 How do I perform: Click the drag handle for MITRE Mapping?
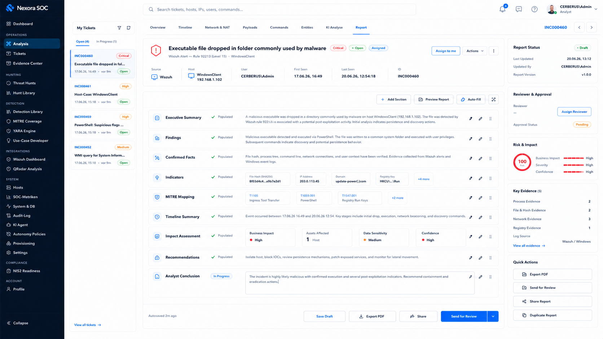tap(490, 198)
